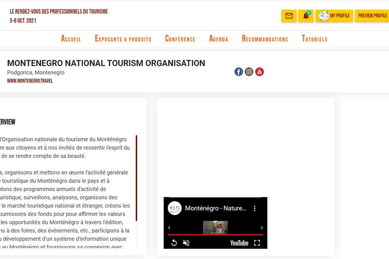Open the Conférence navigation item
This screenshot has width=389, height=259.
click(x=180, y=39)
